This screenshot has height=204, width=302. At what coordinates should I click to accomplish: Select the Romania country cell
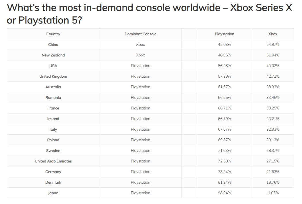53,97
